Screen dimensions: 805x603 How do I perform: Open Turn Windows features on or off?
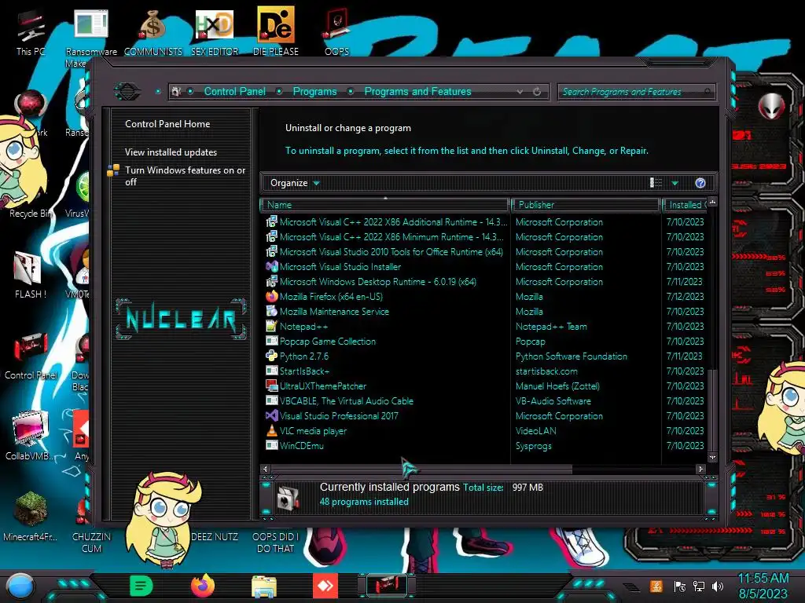point(185,176)
